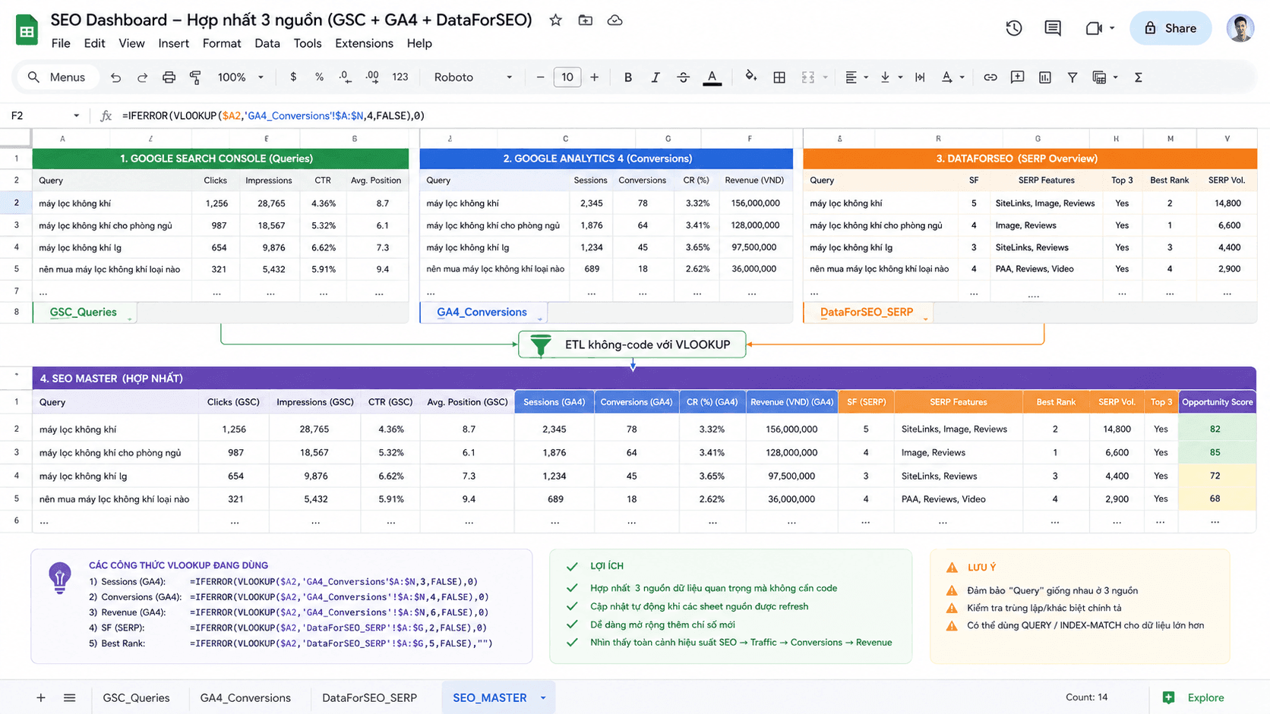Open the comments panel icon

pyautogui.click(x=1053, y=28)
